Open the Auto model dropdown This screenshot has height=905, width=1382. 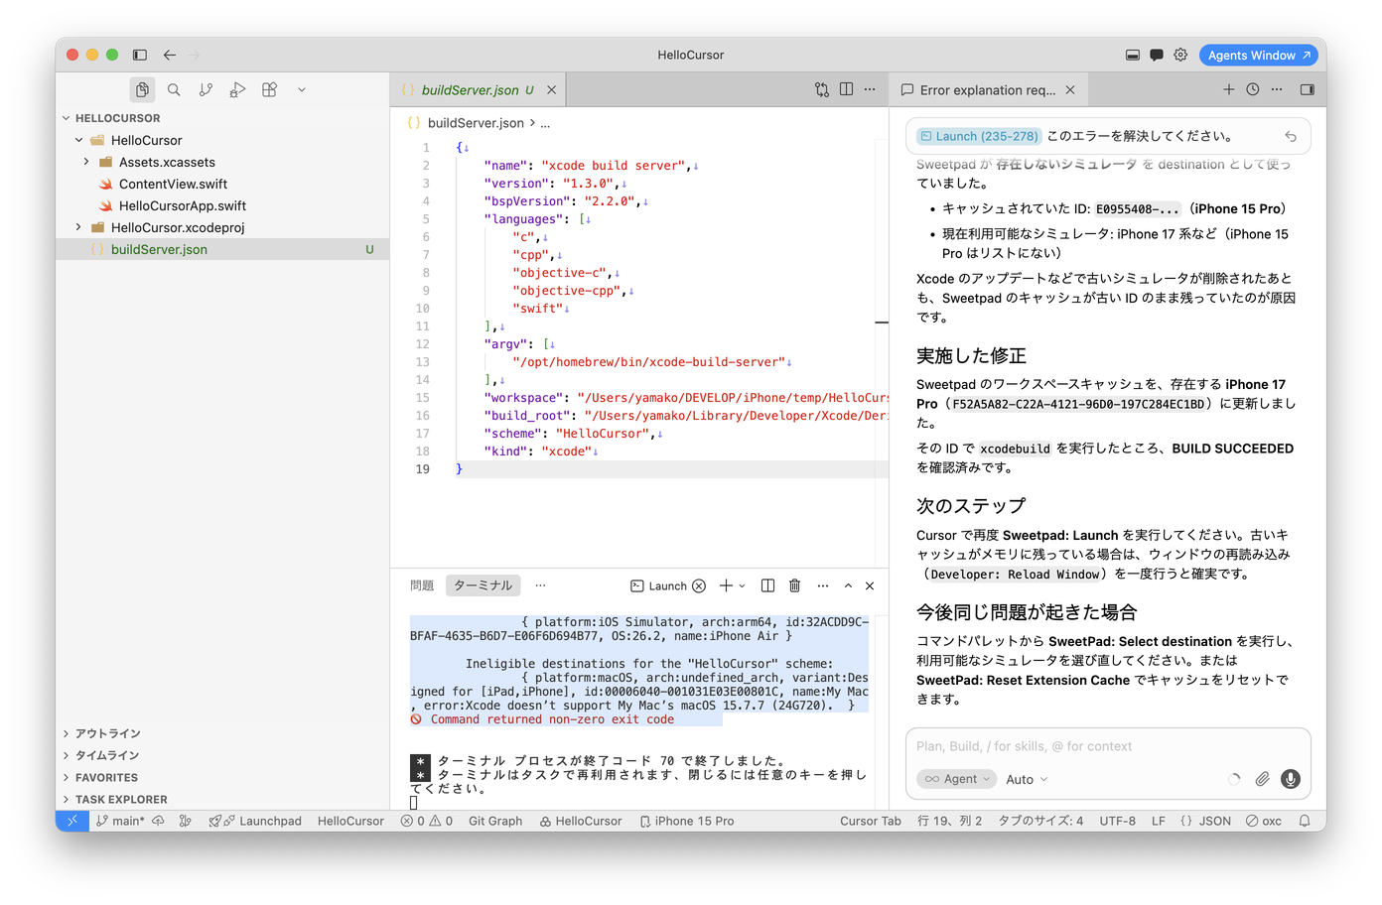(x=1027, y=779)
